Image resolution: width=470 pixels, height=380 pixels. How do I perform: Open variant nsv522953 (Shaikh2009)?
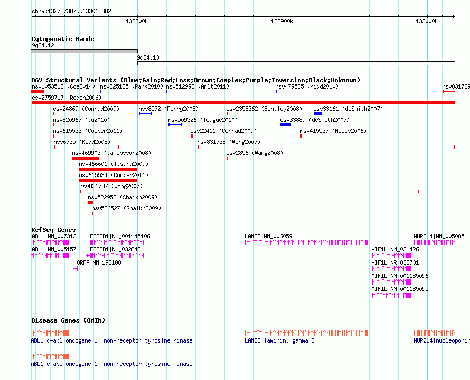123,197
